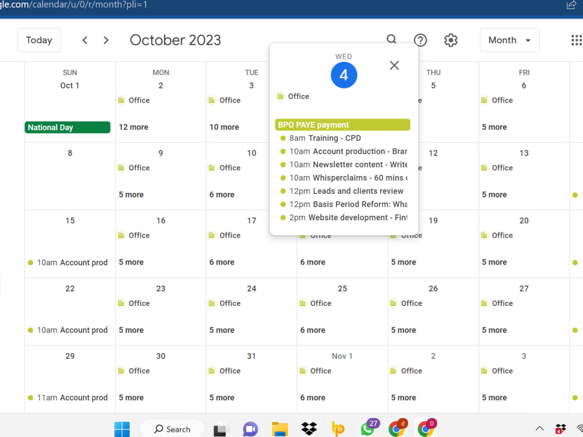The image size is (583, 437).
Task: Open 12pm Basis Period Reform event
Action: pos(342,205)
